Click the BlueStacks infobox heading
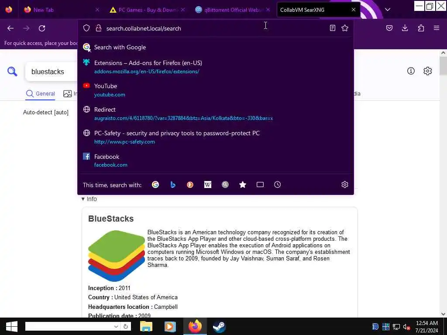Viewport: 447px width, 335px height. 111,219
